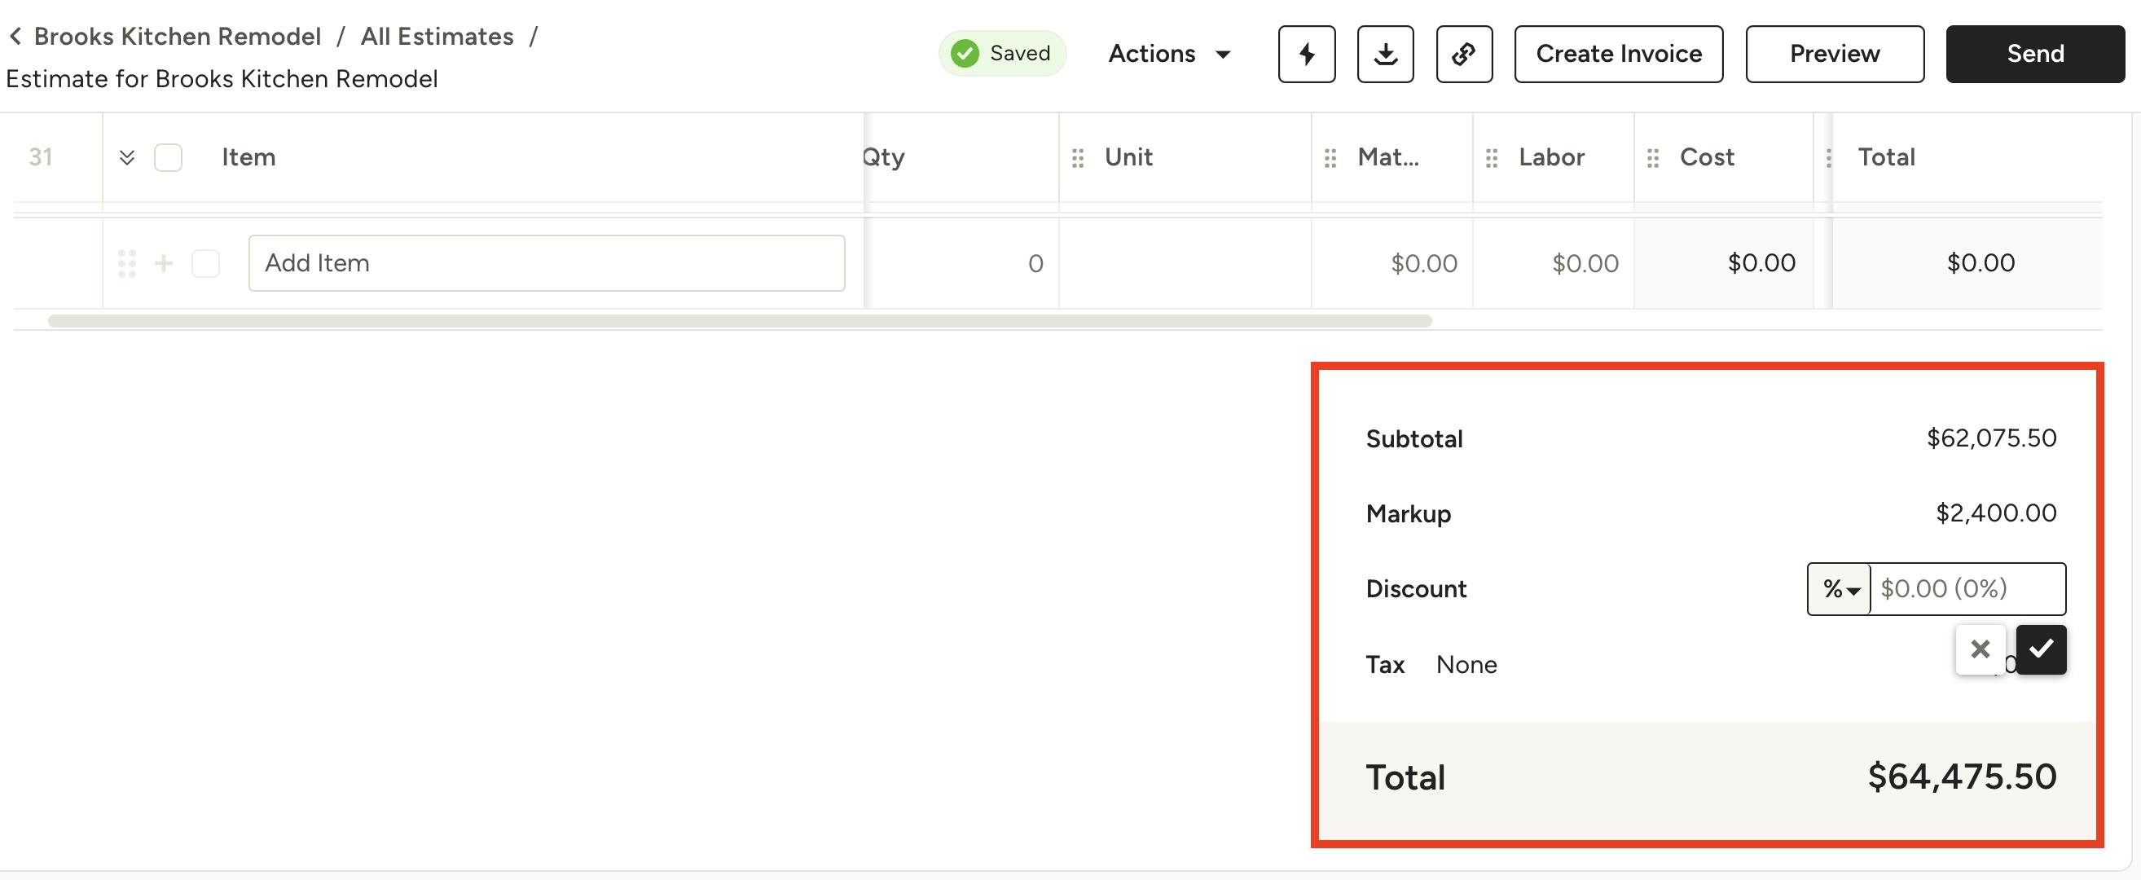Click the Labor column header

pyautogui.click(x=1551, y=157)
